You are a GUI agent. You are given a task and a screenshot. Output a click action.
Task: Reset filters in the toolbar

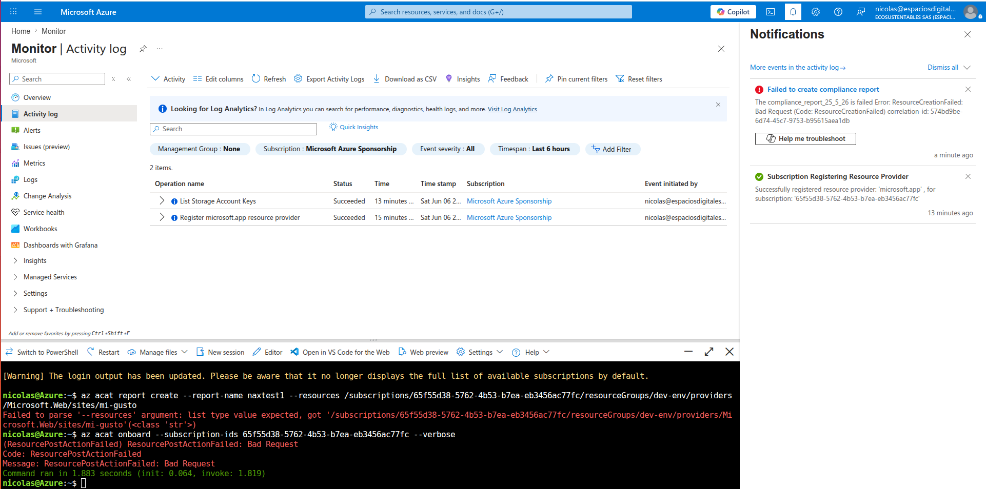click(x=639, y=79)
